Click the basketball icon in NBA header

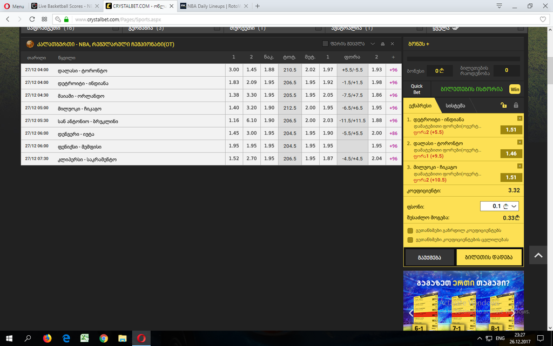point(30,44)
